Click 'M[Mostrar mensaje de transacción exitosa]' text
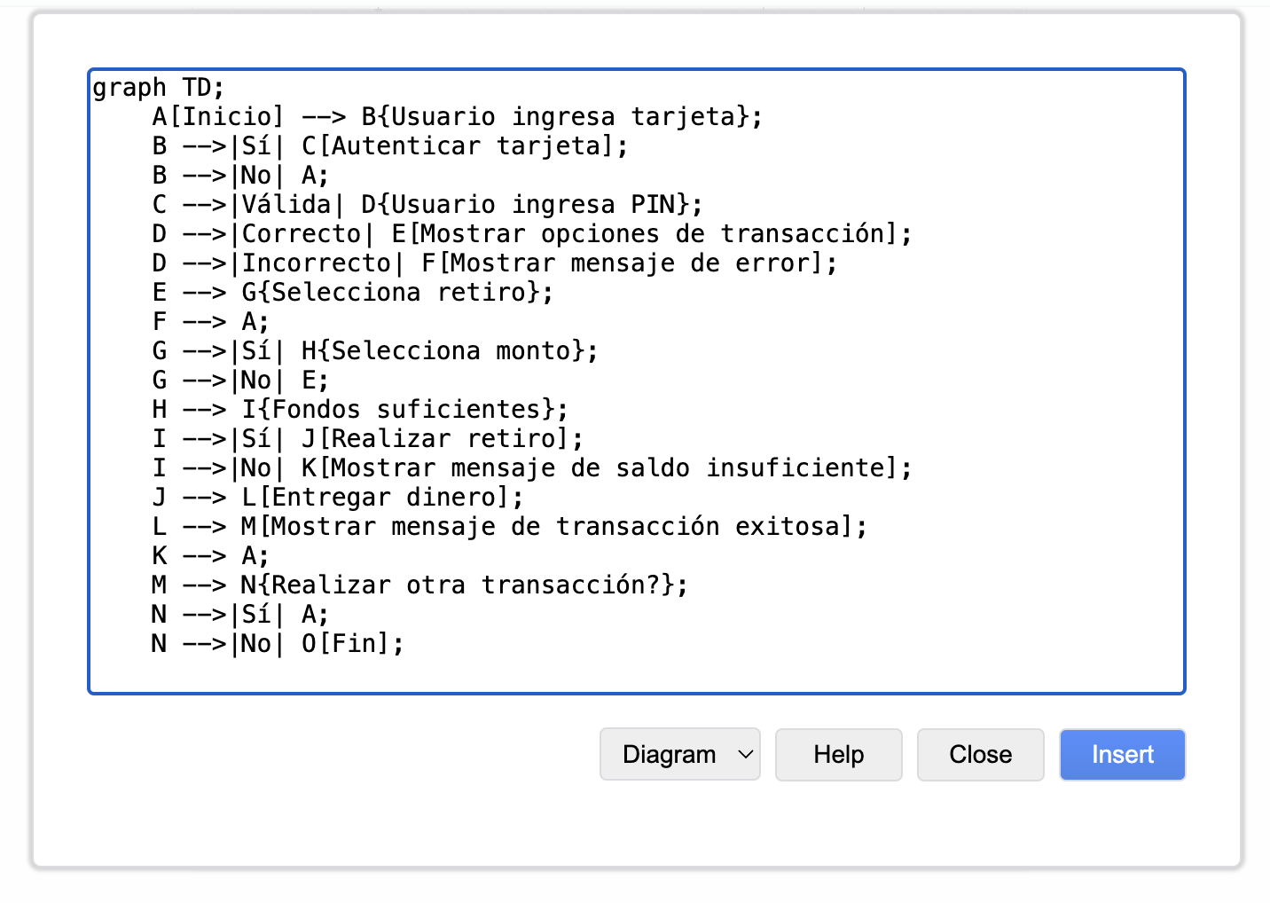 coord(549,527)
